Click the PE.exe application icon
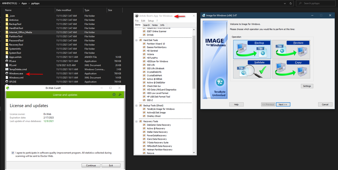 [x=7, y=61]
